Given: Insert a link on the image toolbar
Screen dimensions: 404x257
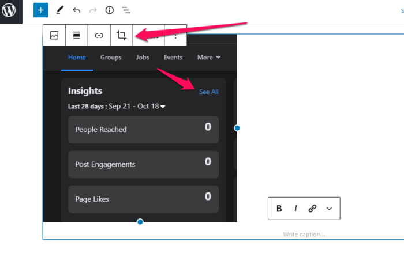Looking at the screenshot, I should [99, 35].
